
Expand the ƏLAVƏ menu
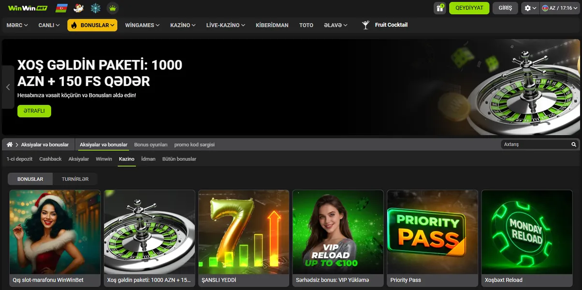[x=335, y=25]
